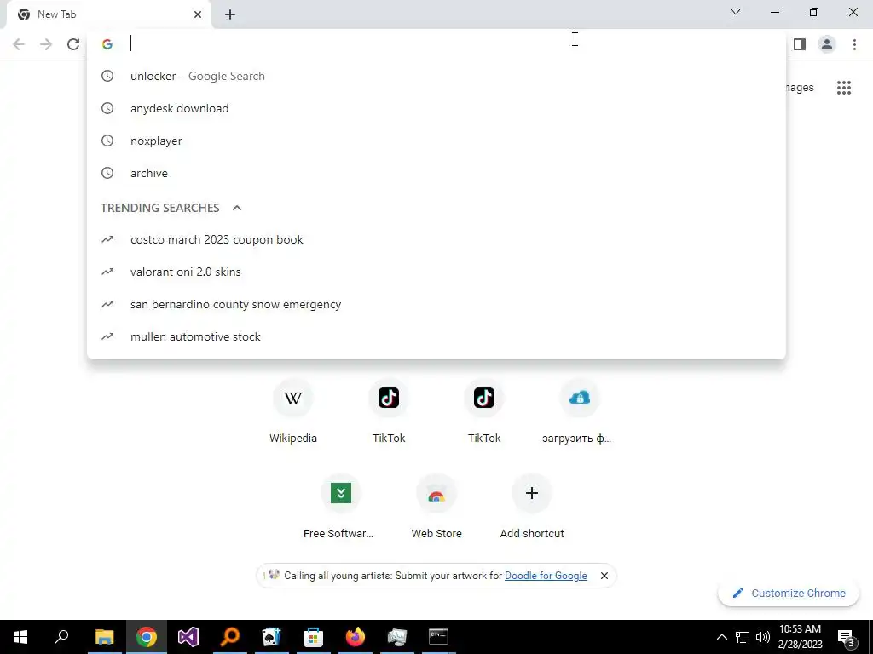This screenshot has width=873, height=654.
Task: Open the Google apps grid
Action: 843,88
